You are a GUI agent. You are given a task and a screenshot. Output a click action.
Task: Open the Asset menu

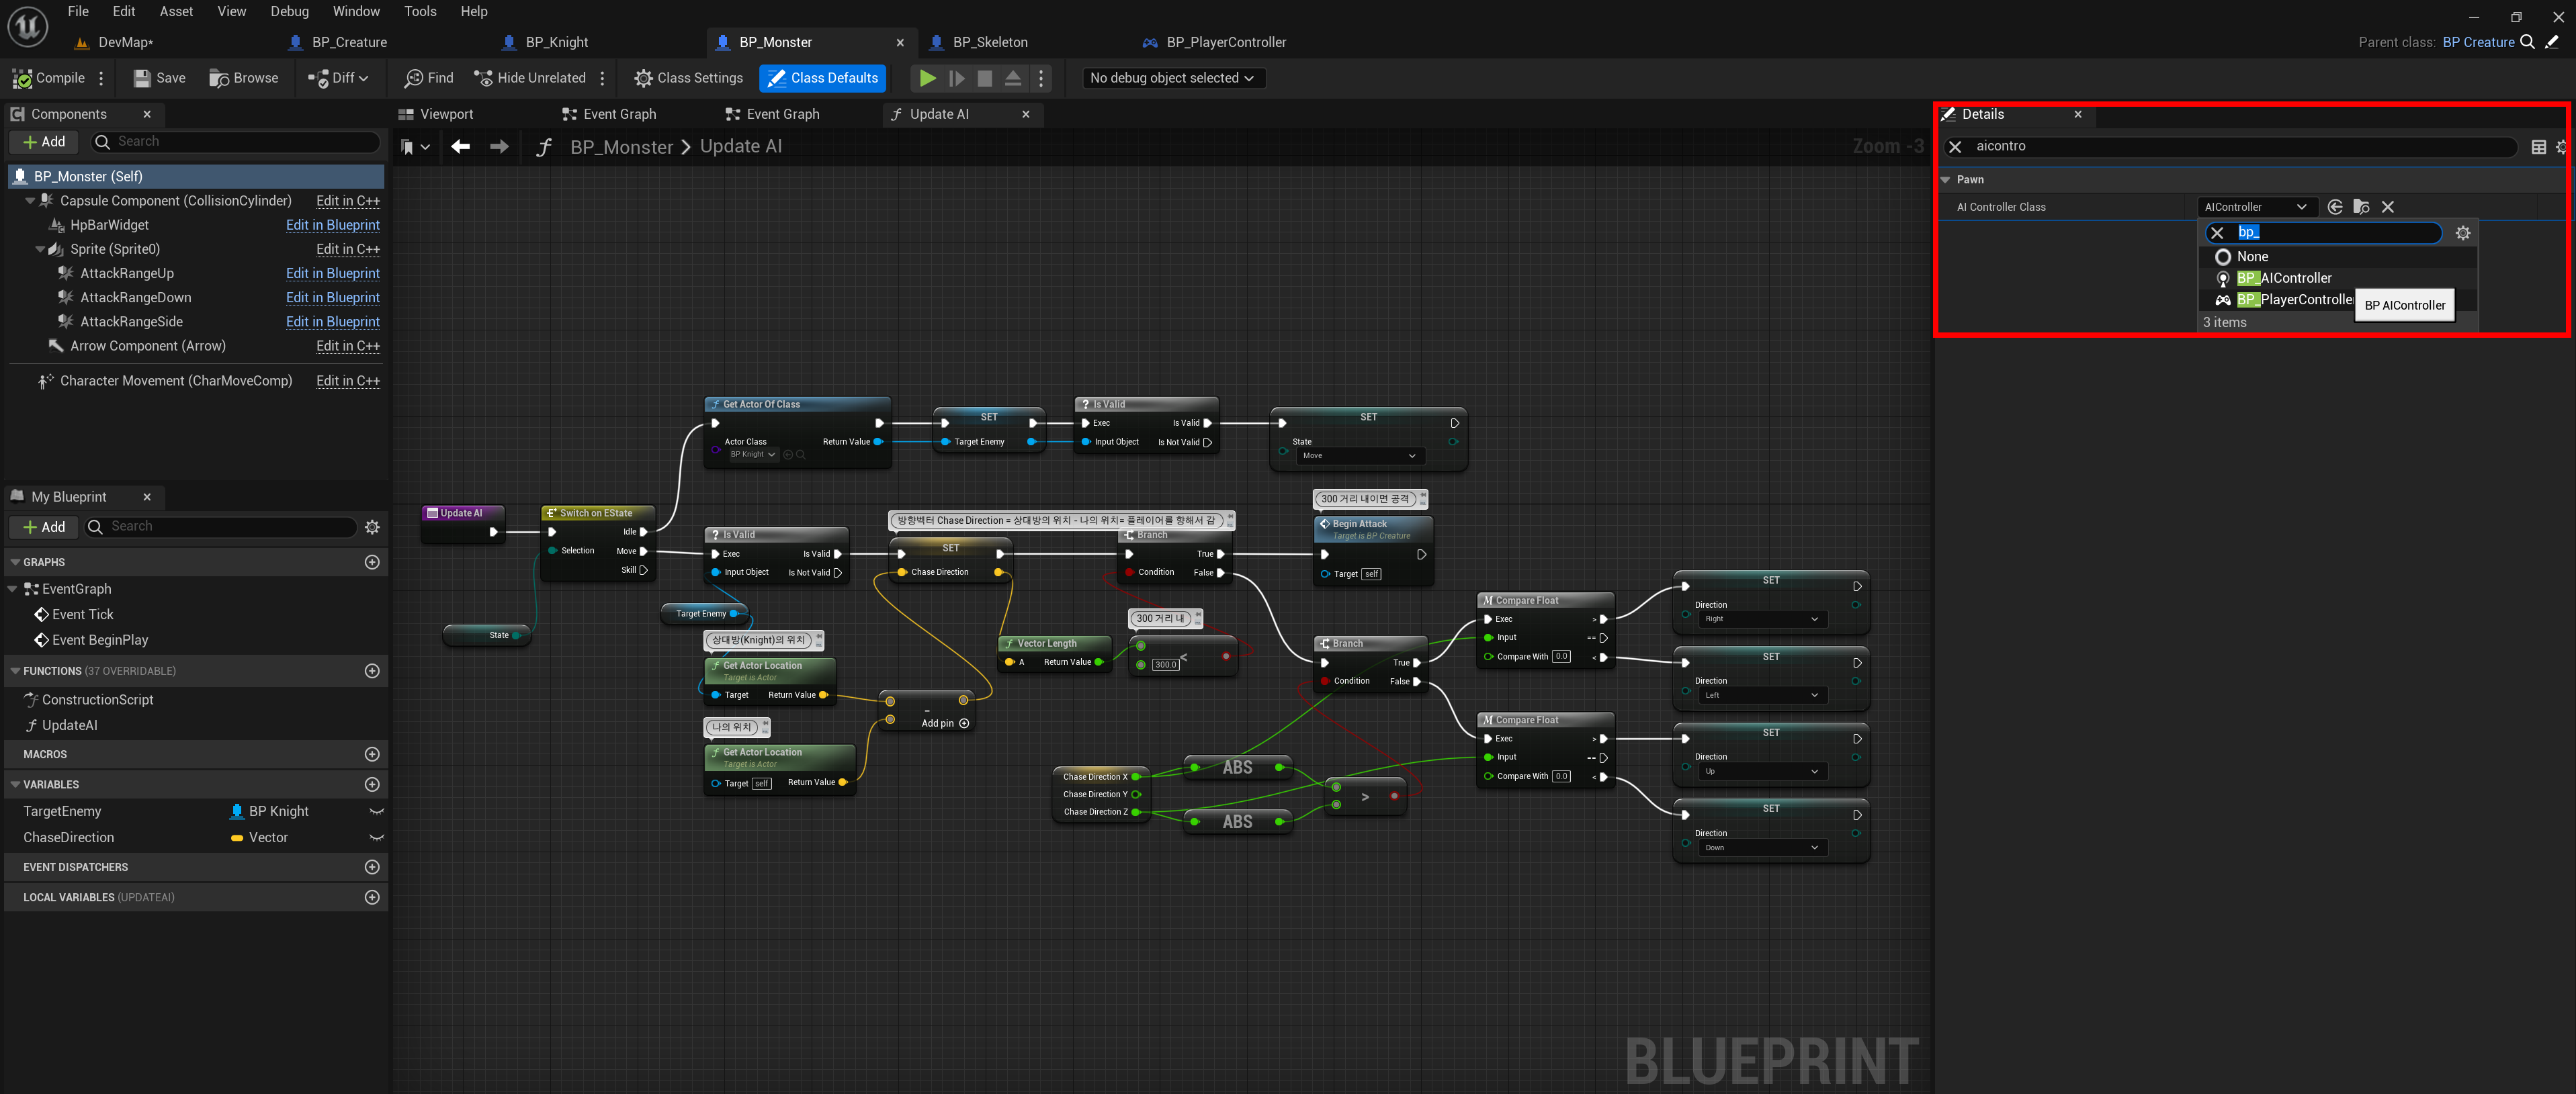[x=176, y=11]
